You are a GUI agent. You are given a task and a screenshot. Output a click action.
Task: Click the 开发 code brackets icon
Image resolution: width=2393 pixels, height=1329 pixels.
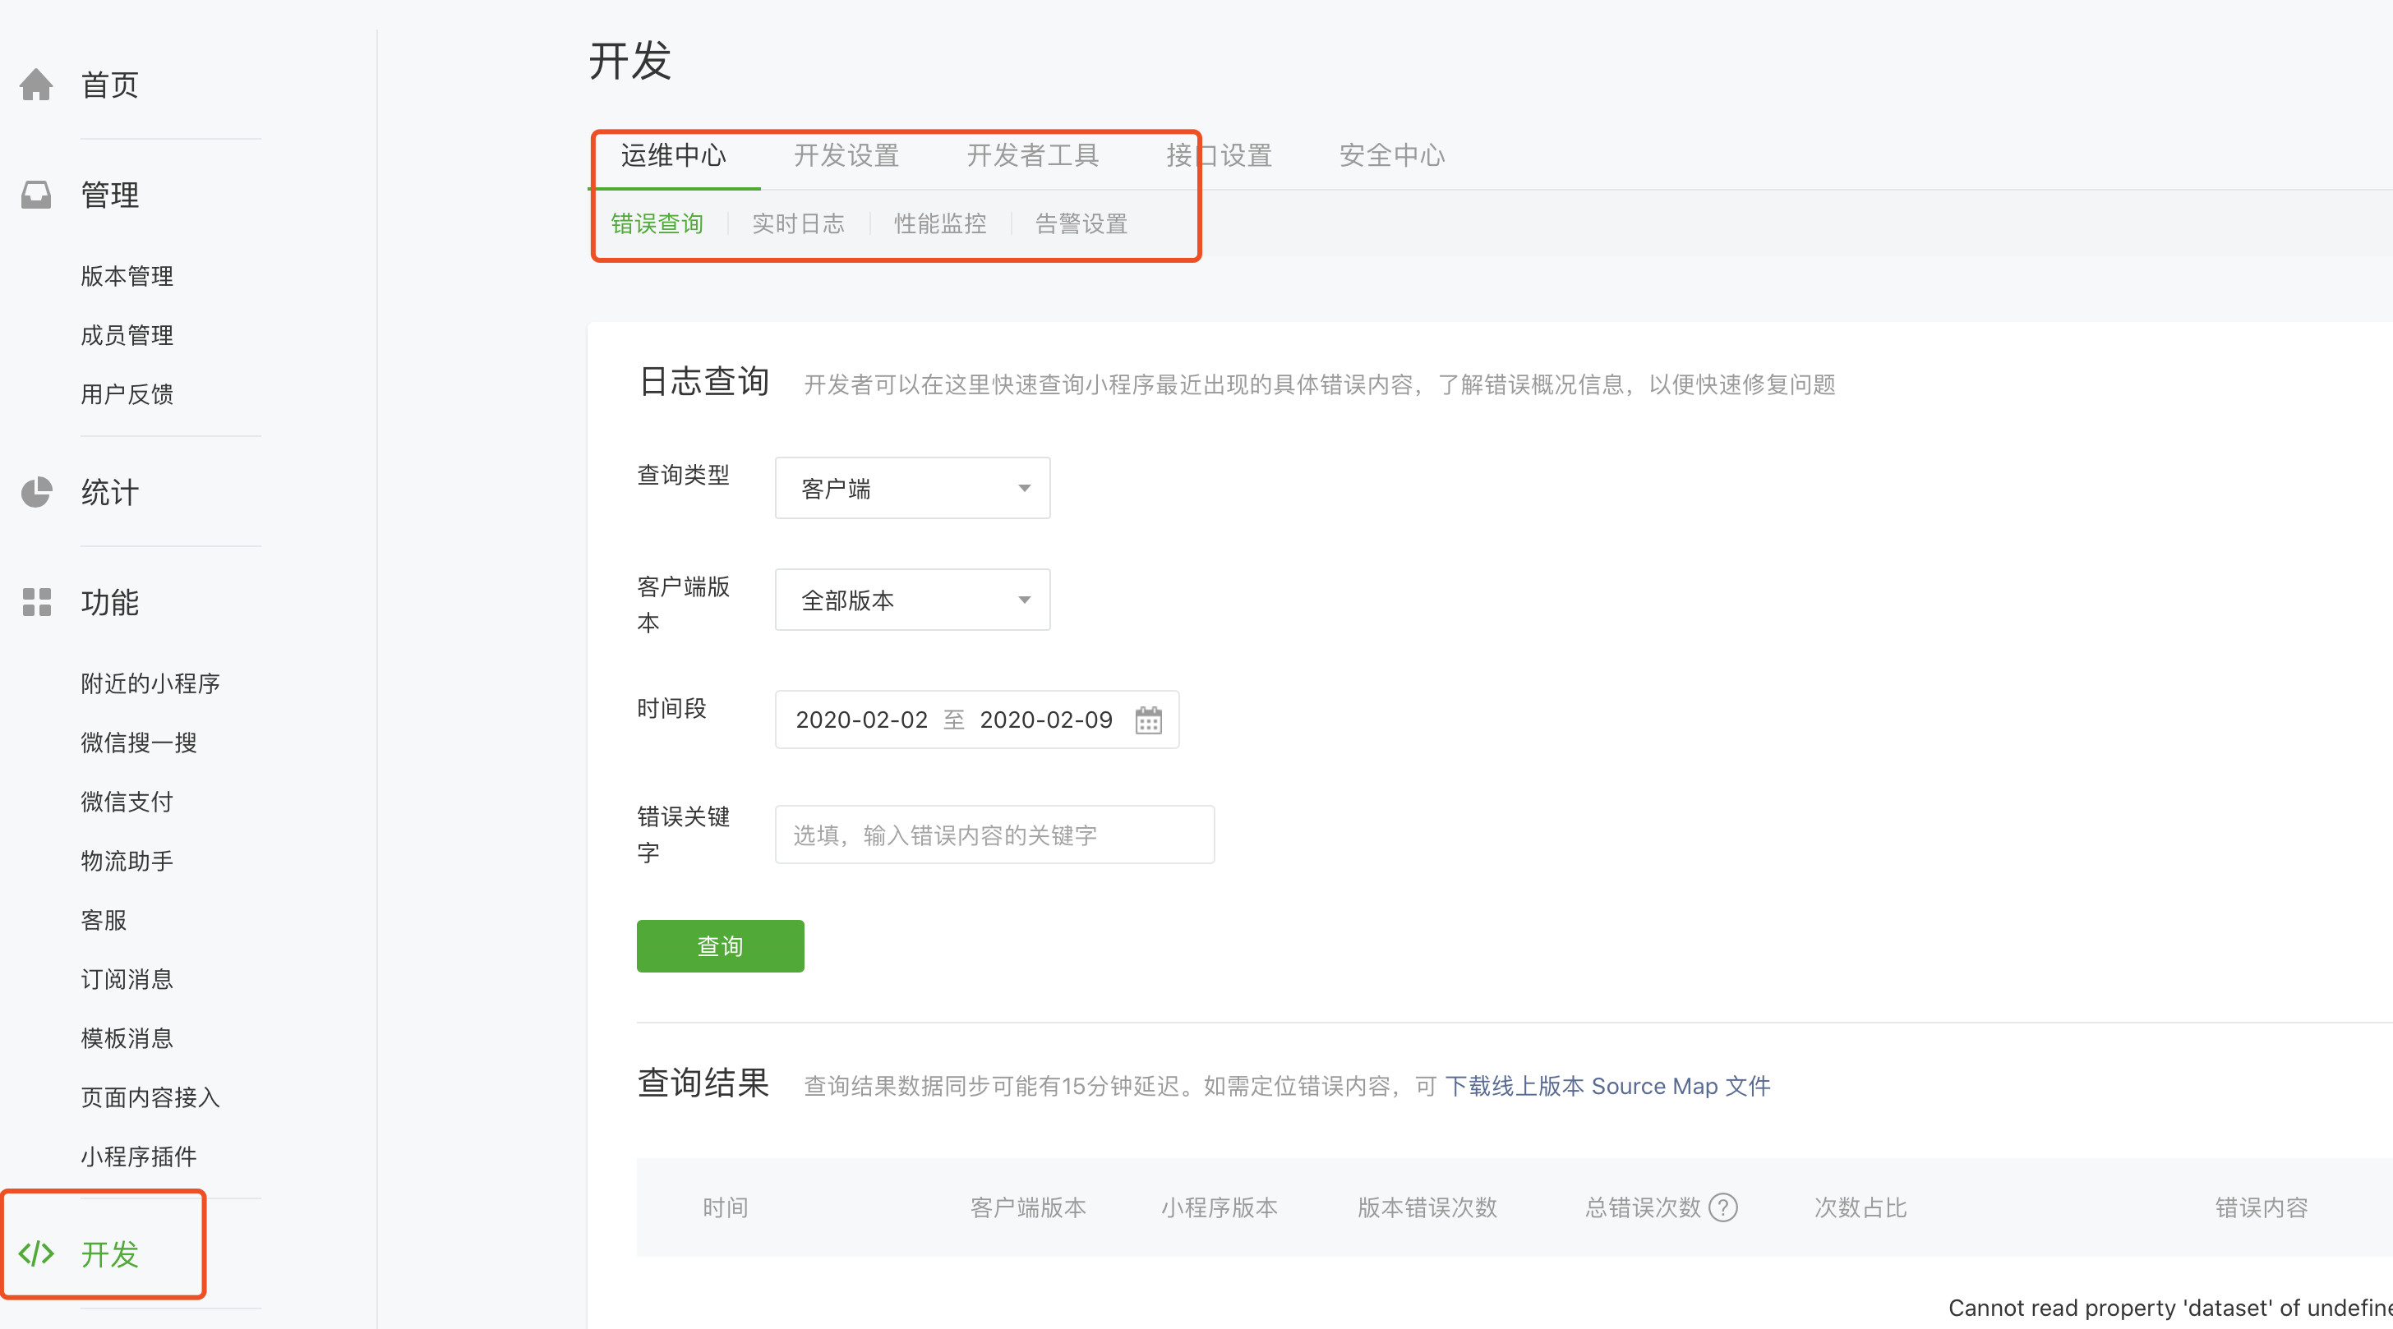coord(36,1253)
